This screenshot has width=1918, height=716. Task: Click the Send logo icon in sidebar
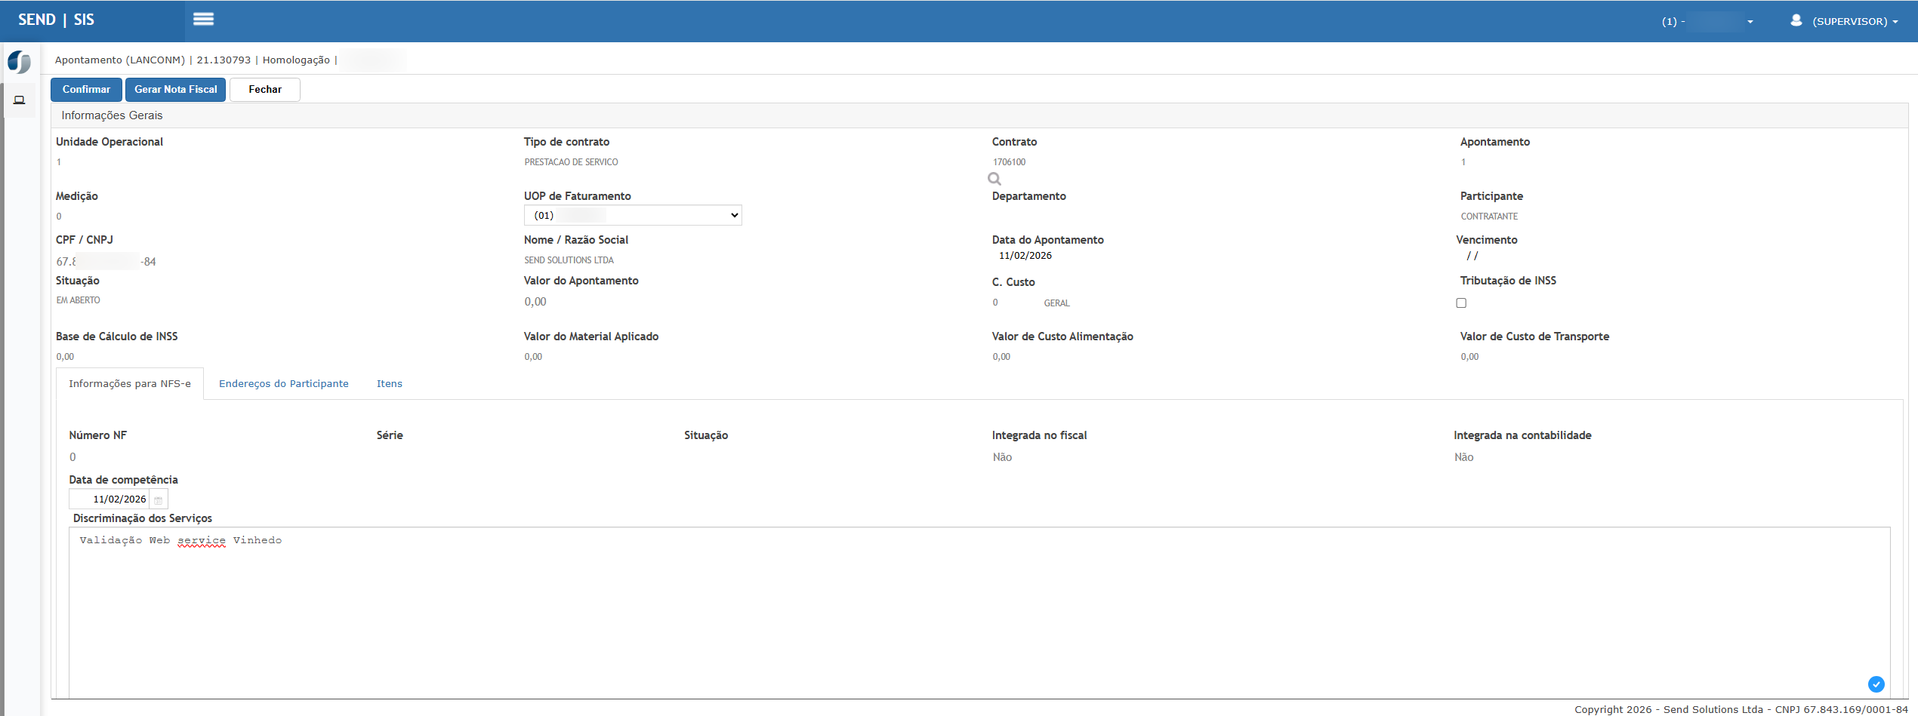point(20,62)
